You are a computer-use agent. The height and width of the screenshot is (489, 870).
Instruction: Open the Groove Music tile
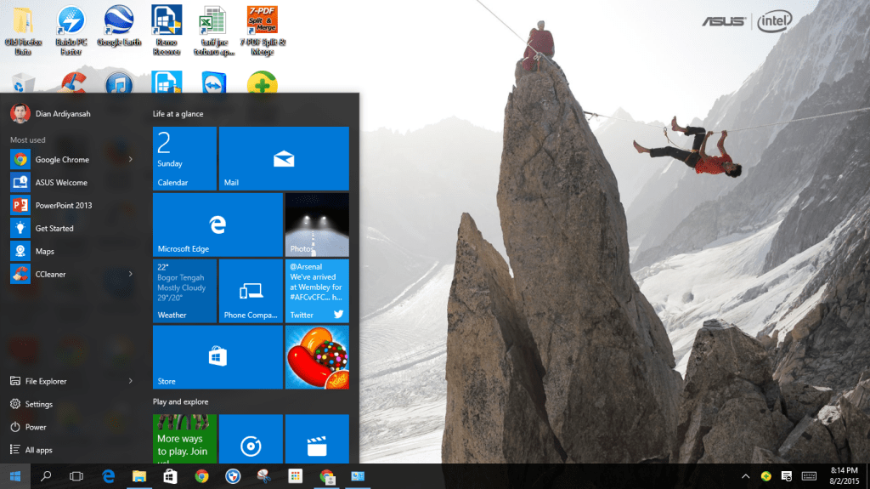(x=251, y=439)
